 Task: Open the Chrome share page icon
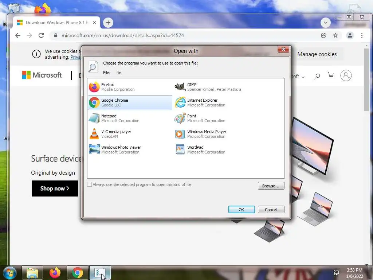[323, 35]
